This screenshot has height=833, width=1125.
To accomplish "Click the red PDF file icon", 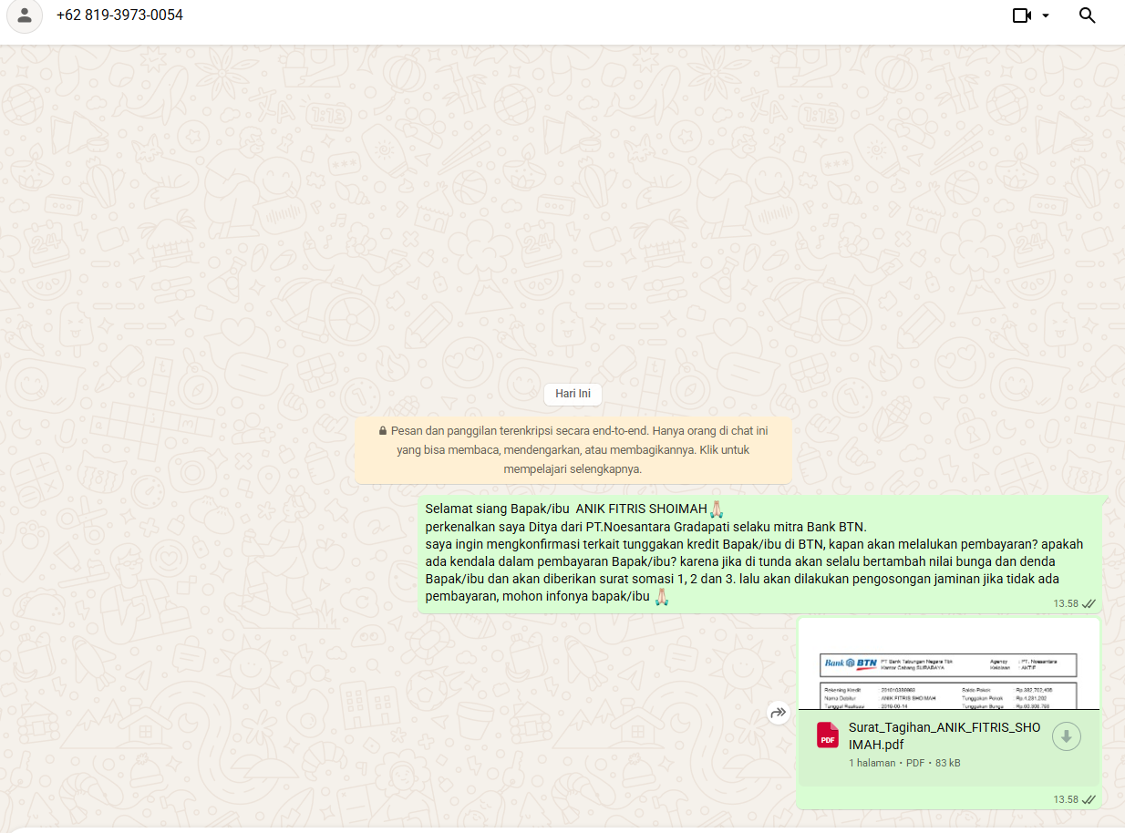I will 828,735.
